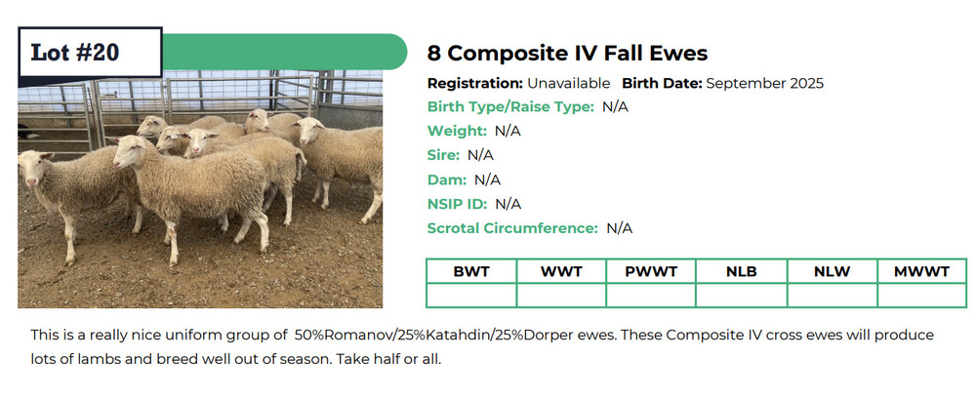Viewport: 976px width, 398px height.
Task: Select the NSIP ID label
Action: 457,204
